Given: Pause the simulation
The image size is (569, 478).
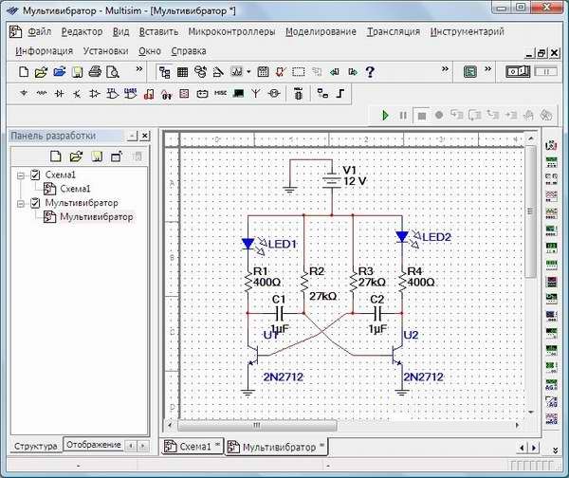Looking at the screenshot, I should pyautogui.click(x=403, y=116).
